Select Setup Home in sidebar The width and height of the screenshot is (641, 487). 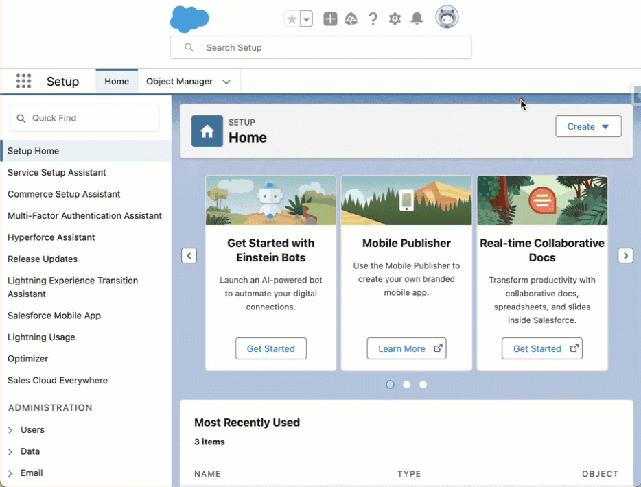click(86, 151)
